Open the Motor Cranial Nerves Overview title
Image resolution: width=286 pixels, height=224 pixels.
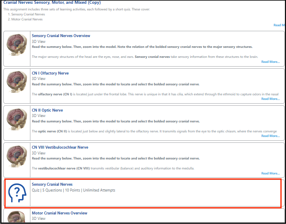(x=60, y=213)
